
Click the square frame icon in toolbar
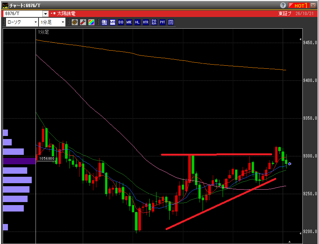click(171, 22)
